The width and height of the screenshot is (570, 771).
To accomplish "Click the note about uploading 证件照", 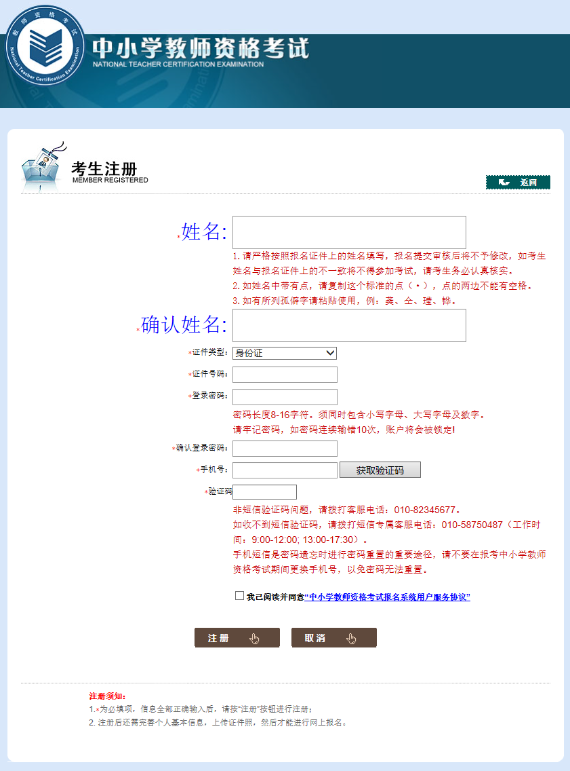I will (218, 722).
